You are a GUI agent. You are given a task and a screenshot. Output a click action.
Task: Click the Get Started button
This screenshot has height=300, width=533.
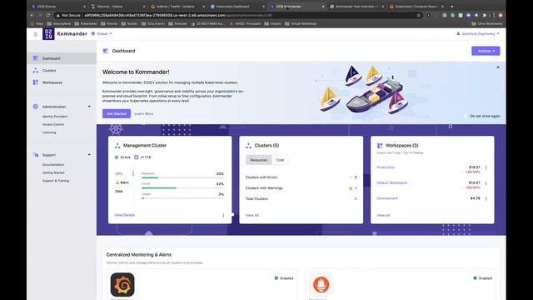coord(117,113)
